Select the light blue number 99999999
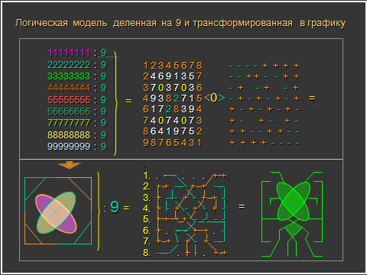 69,147
